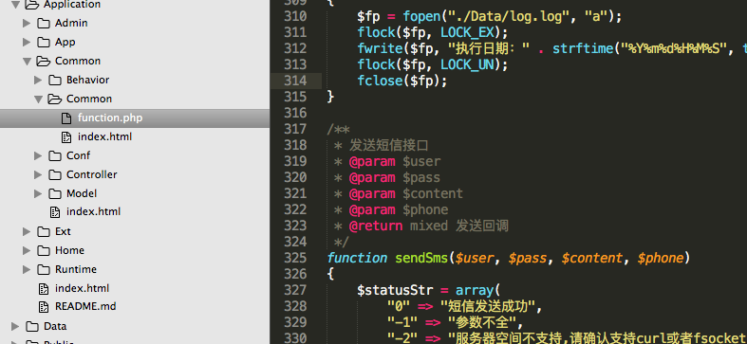
Task: Expand the Runtime folder triangle
Action: pos(27,269)
